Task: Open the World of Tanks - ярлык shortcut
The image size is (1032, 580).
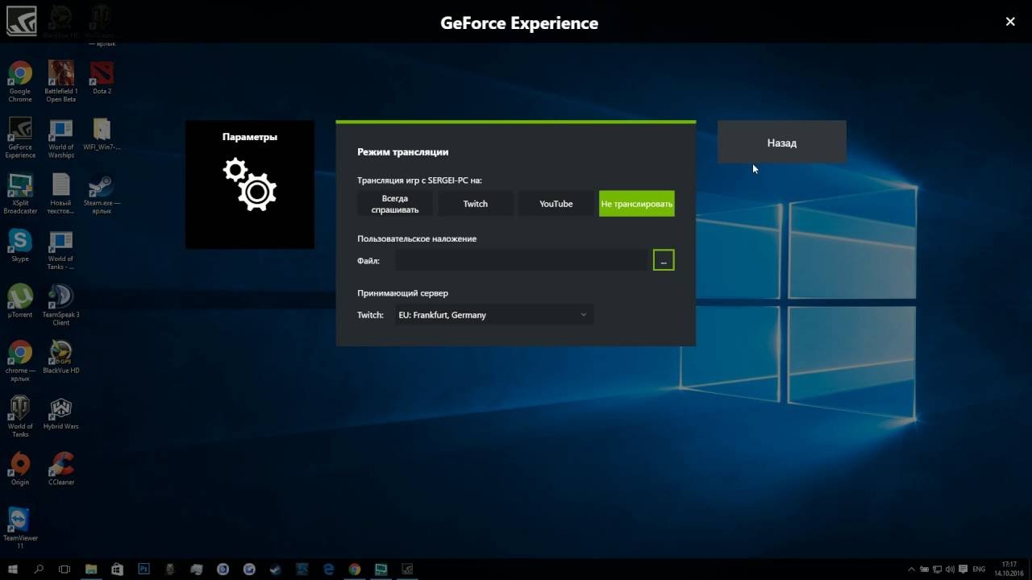Action: tap(60, 249)
